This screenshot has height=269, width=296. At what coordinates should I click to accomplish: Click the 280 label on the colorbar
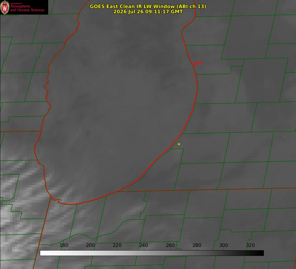tap(197, 245)
